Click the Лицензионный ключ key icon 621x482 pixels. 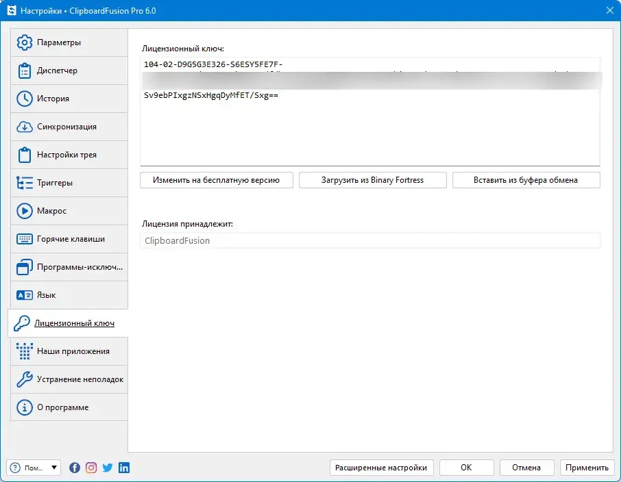coord(22,323)
